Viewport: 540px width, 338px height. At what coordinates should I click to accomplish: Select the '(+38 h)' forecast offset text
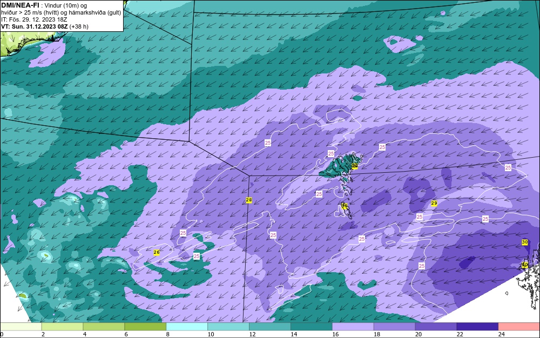pyautogui.click(x=79, y=26)
